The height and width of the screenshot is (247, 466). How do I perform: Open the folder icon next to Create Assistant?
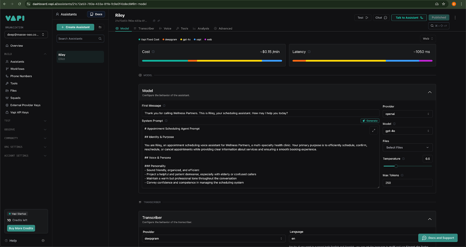100,27
